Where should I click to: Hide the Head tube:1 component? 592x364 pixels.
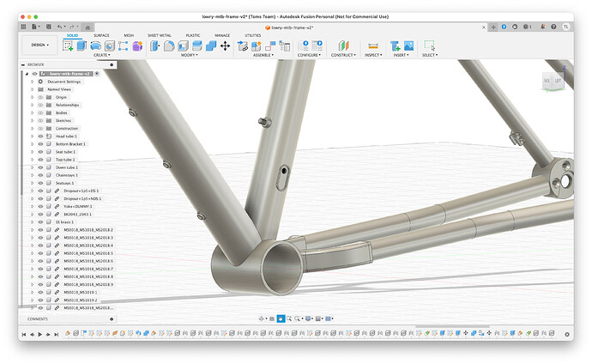coord(40,136)
